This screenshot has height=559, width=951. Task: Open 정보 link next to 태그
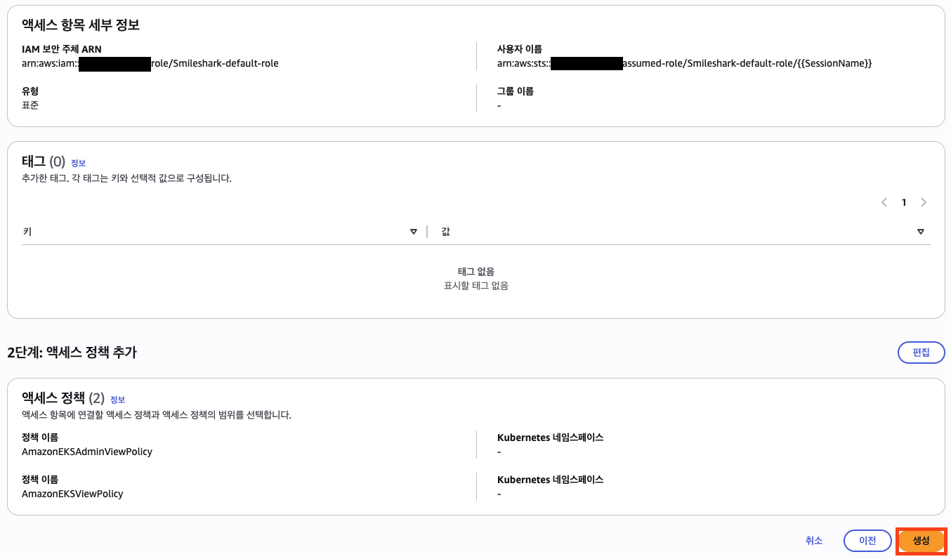click(x=78, y=163)
